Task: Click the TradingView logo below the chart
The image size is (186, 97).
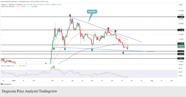Action: click(x=6, y=84)
